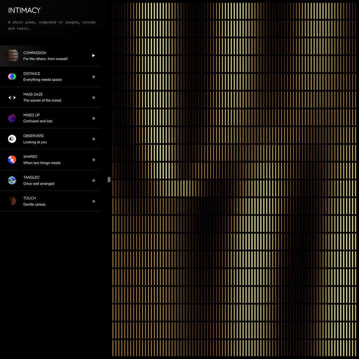The width and height of the screenshot is (359, 359).
Task: Click the INTIMACY heading
Action: (24, 10)
